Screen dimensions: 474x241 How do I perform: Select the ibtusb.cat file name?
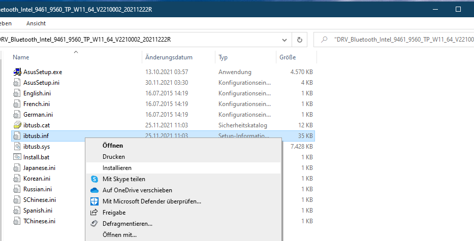click(37, 125)
